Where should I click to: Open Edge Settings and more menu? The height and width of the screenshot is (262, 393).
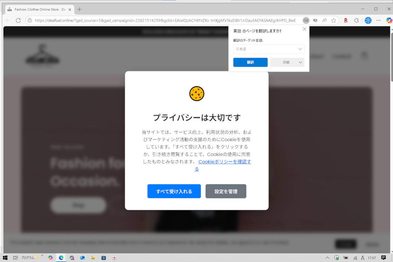click(379, 20)
